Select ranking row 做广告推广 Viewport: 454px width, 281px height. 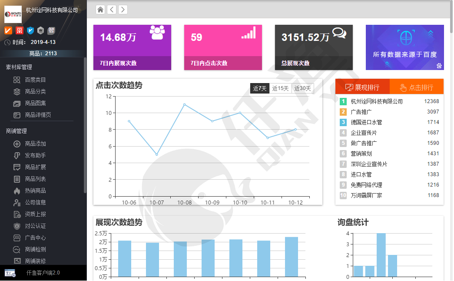pyautogui.click(x=389, y=143)
